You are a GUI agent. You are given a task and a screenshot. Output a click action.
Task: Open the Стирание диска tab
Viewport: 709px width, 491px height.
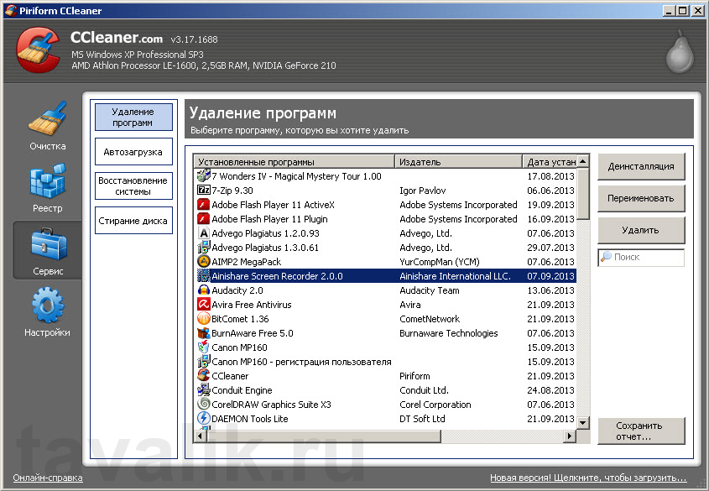[x=134, y=221]
